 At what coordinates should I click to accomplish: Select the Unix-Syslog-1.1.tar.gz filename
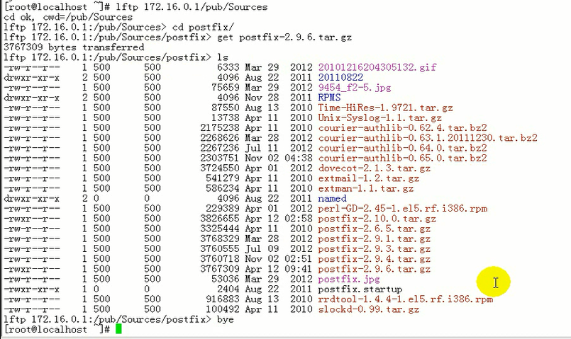[x=379, y=117]
